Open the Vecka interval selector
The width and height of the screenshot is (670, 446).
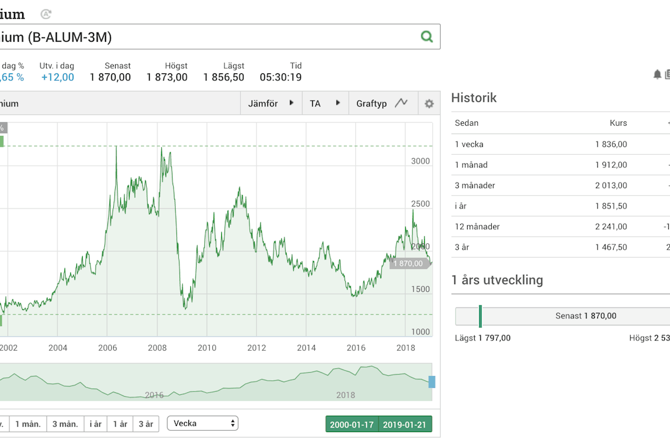click(x=202, y=423)
